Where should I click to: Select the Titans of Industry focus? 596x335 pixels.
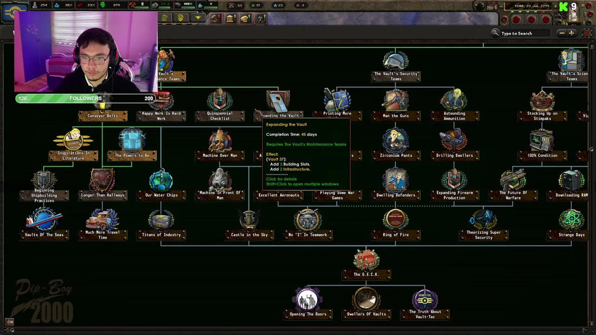[161, 224]
